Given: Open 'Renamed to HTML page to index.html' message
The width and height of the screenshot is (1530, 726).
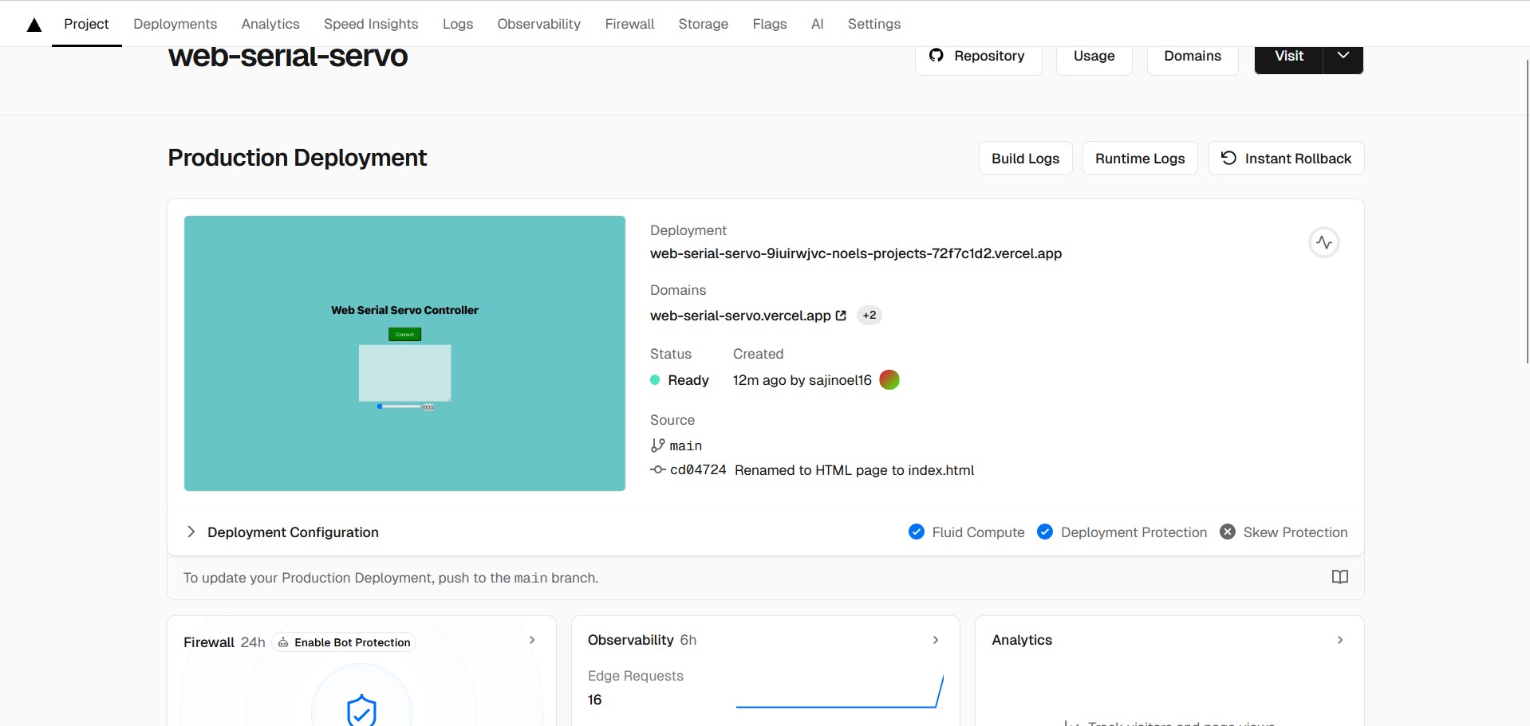Looking at the screenshot, I should [854, 470].
